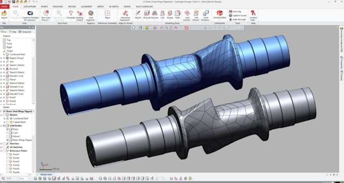Select the Top plane in feature tree

(x=9, y=40)
